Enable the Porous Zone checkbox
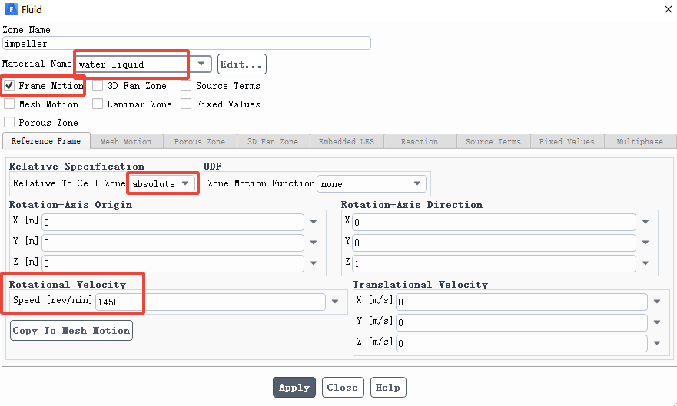 coord(9,122)
